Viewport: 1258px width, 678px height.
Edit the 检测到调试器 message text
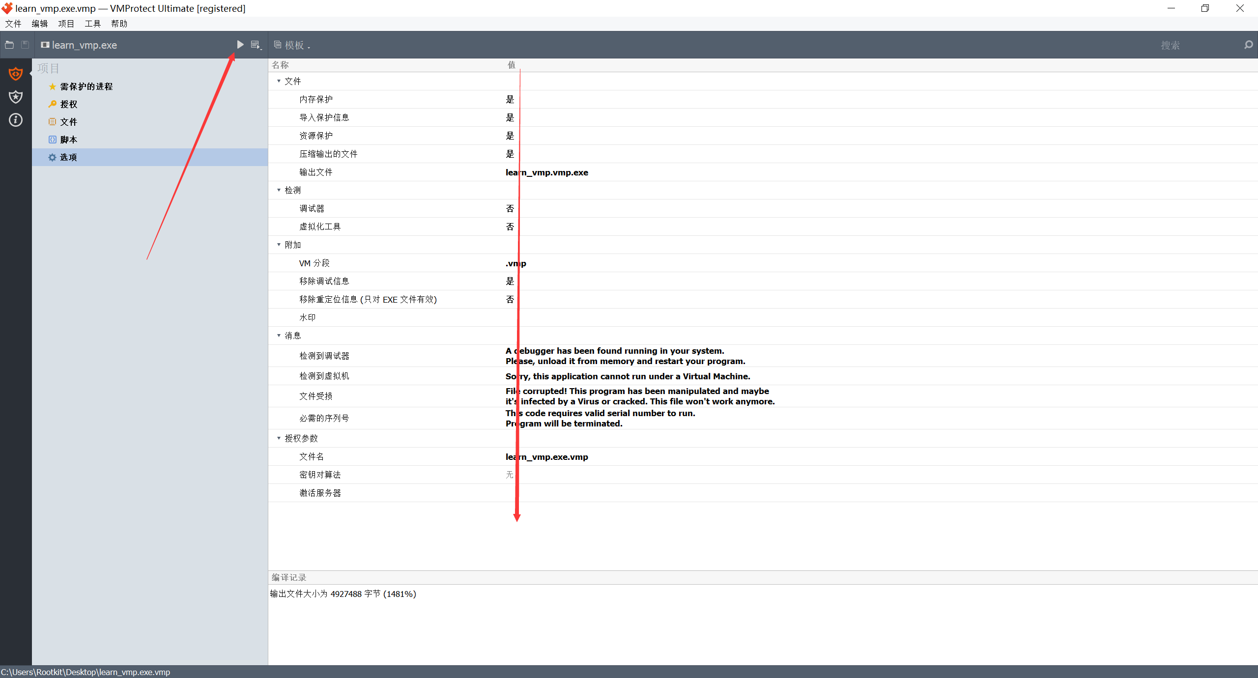(x=626, y=356)
